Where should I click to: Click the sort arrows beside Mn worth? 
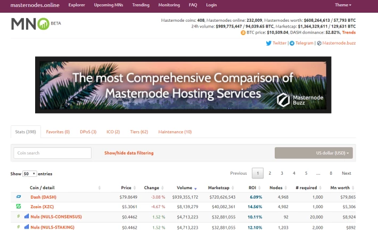[x=353, y=188]
